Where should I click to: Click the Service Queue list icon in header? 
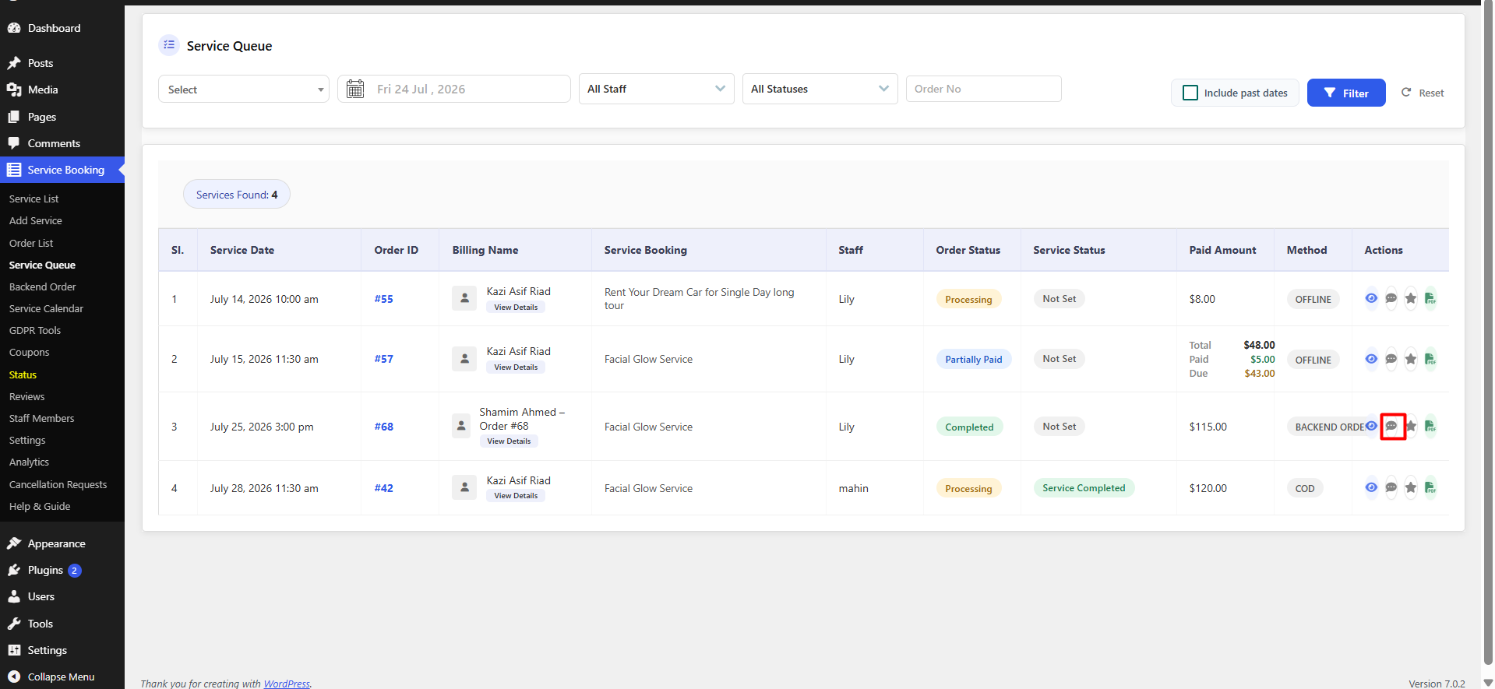click(169, 45)
